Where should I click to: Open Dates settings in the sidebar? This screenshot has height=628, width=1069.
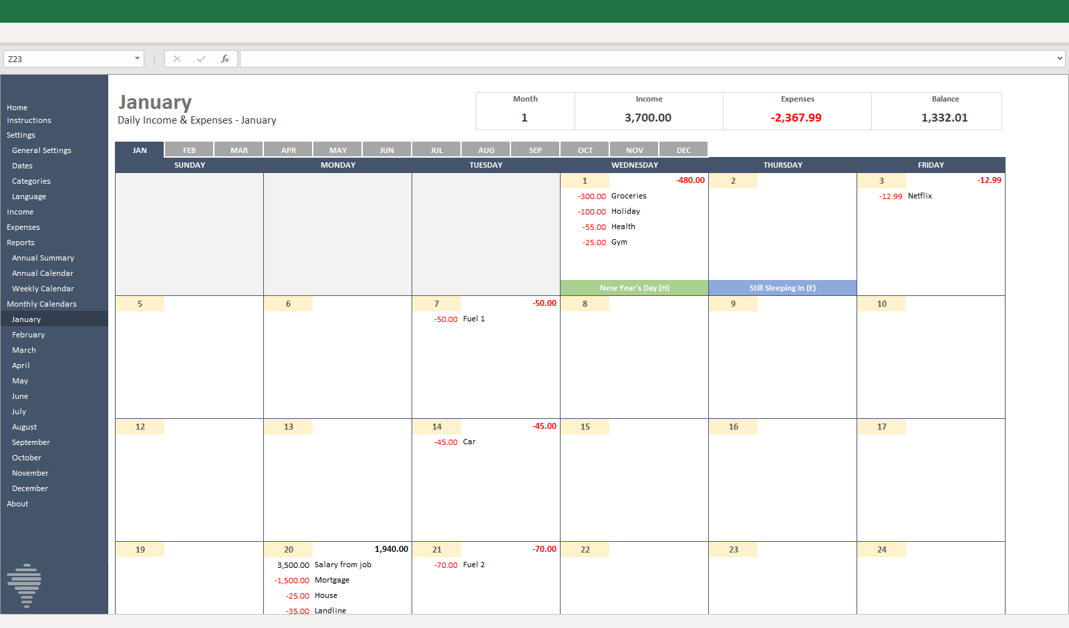point(22,166)
